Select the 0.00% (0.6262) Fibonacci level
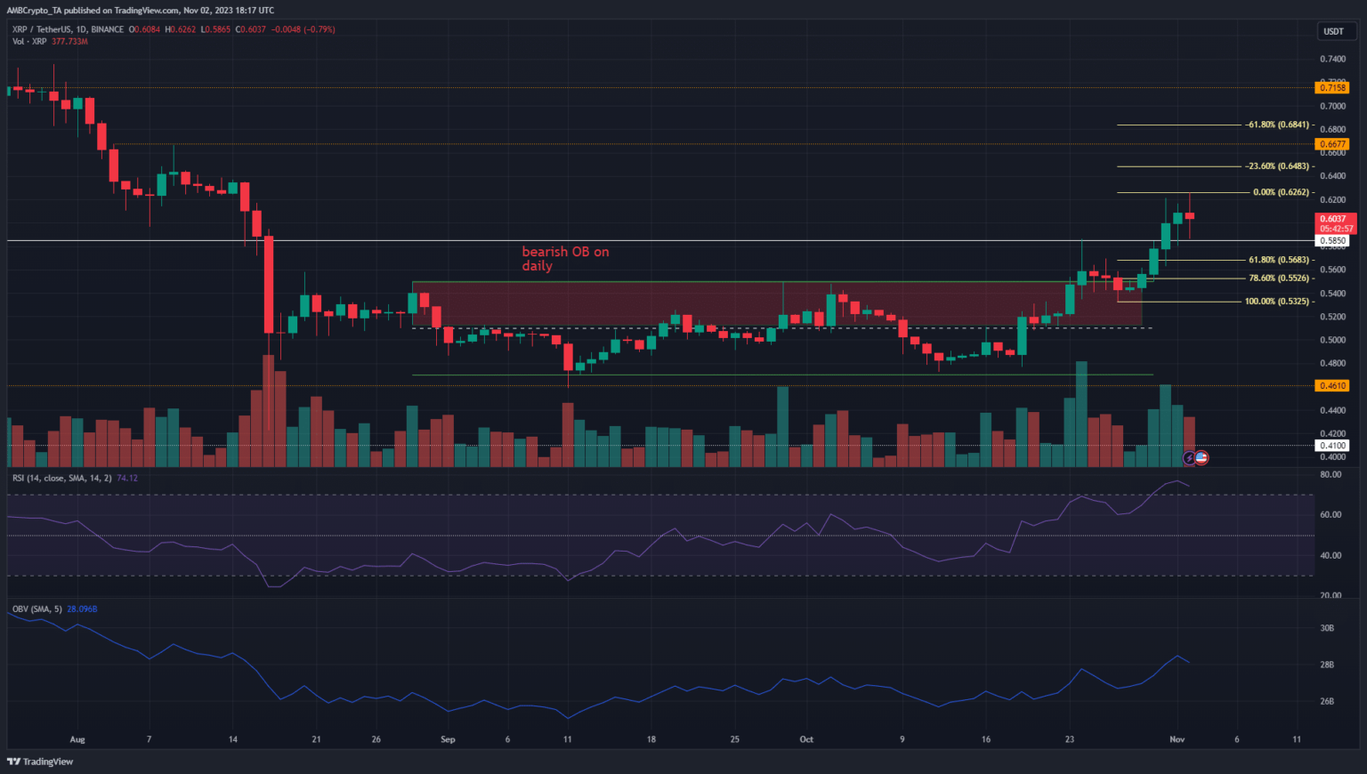Screen dimensions: 1367x774 click(x=1281, y=192)
